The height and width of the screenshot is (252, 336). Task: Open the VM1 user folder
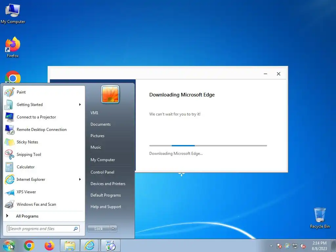click(x=94, y=113)
